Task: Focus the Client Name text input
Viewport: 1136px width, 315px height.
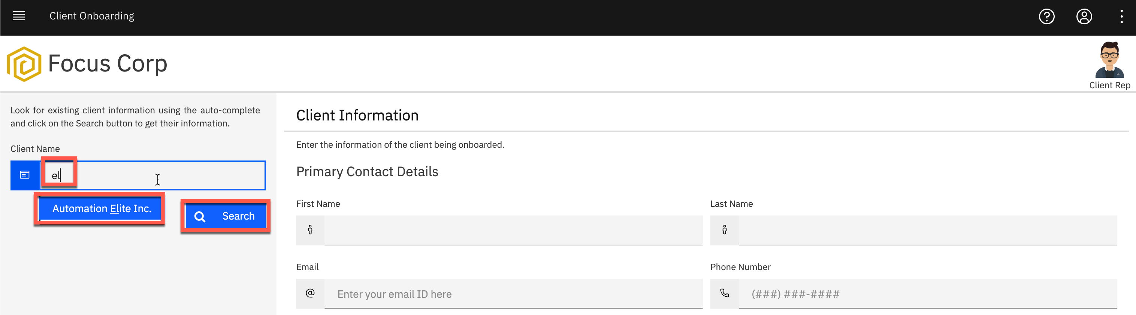Action: (153, 175)
